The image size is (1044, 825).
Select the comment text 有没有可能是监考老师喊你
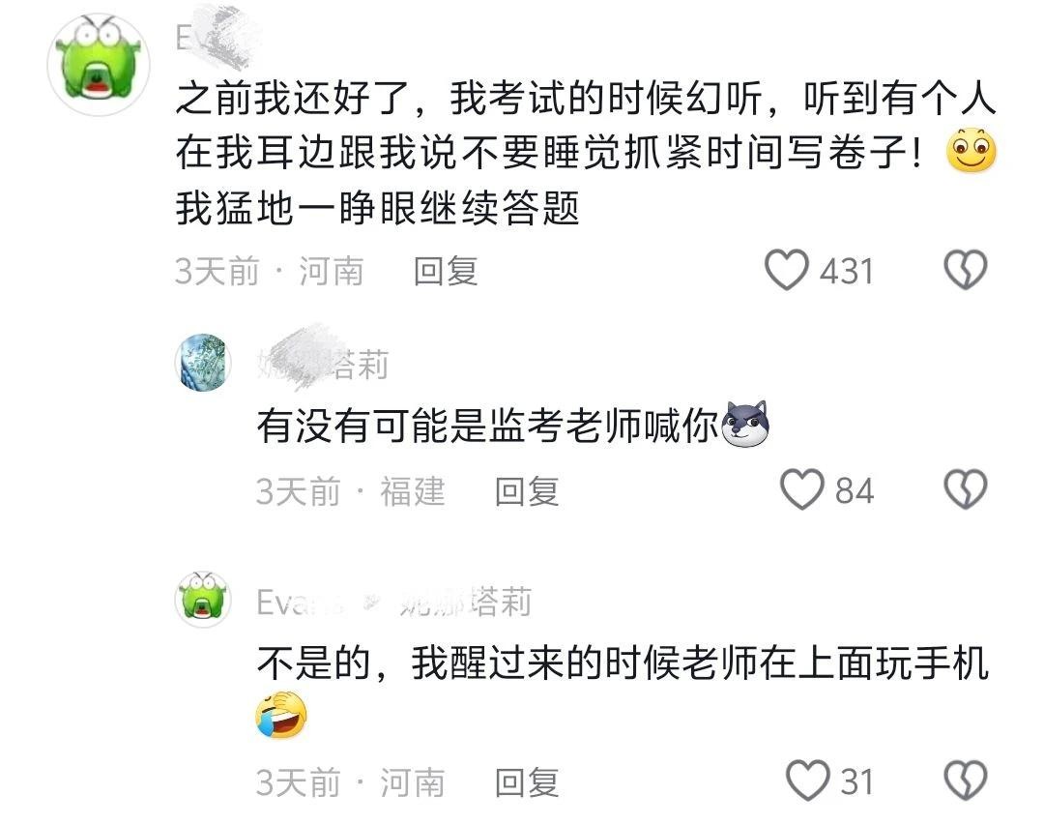pos(487,426)
